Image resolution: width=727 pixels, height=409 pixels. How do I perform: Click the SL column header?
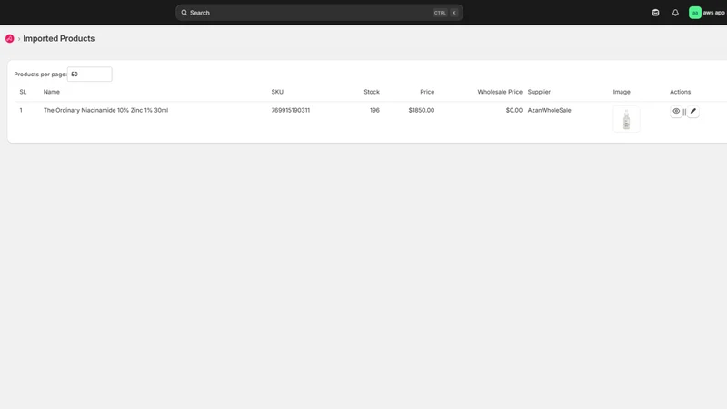pos(23,92)
